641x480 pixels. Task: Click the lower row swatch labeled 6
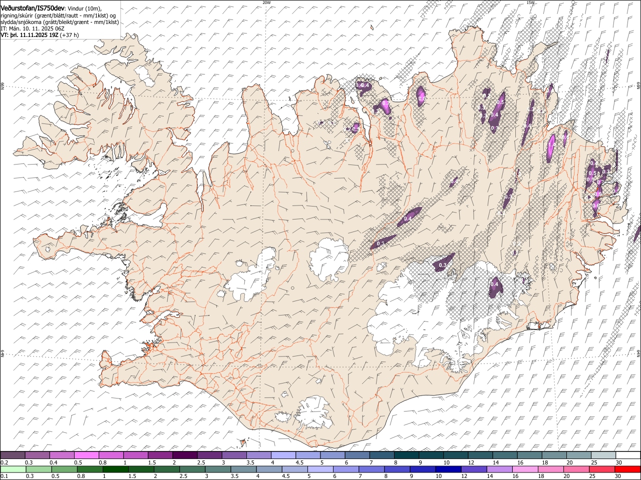coord(346,469)
